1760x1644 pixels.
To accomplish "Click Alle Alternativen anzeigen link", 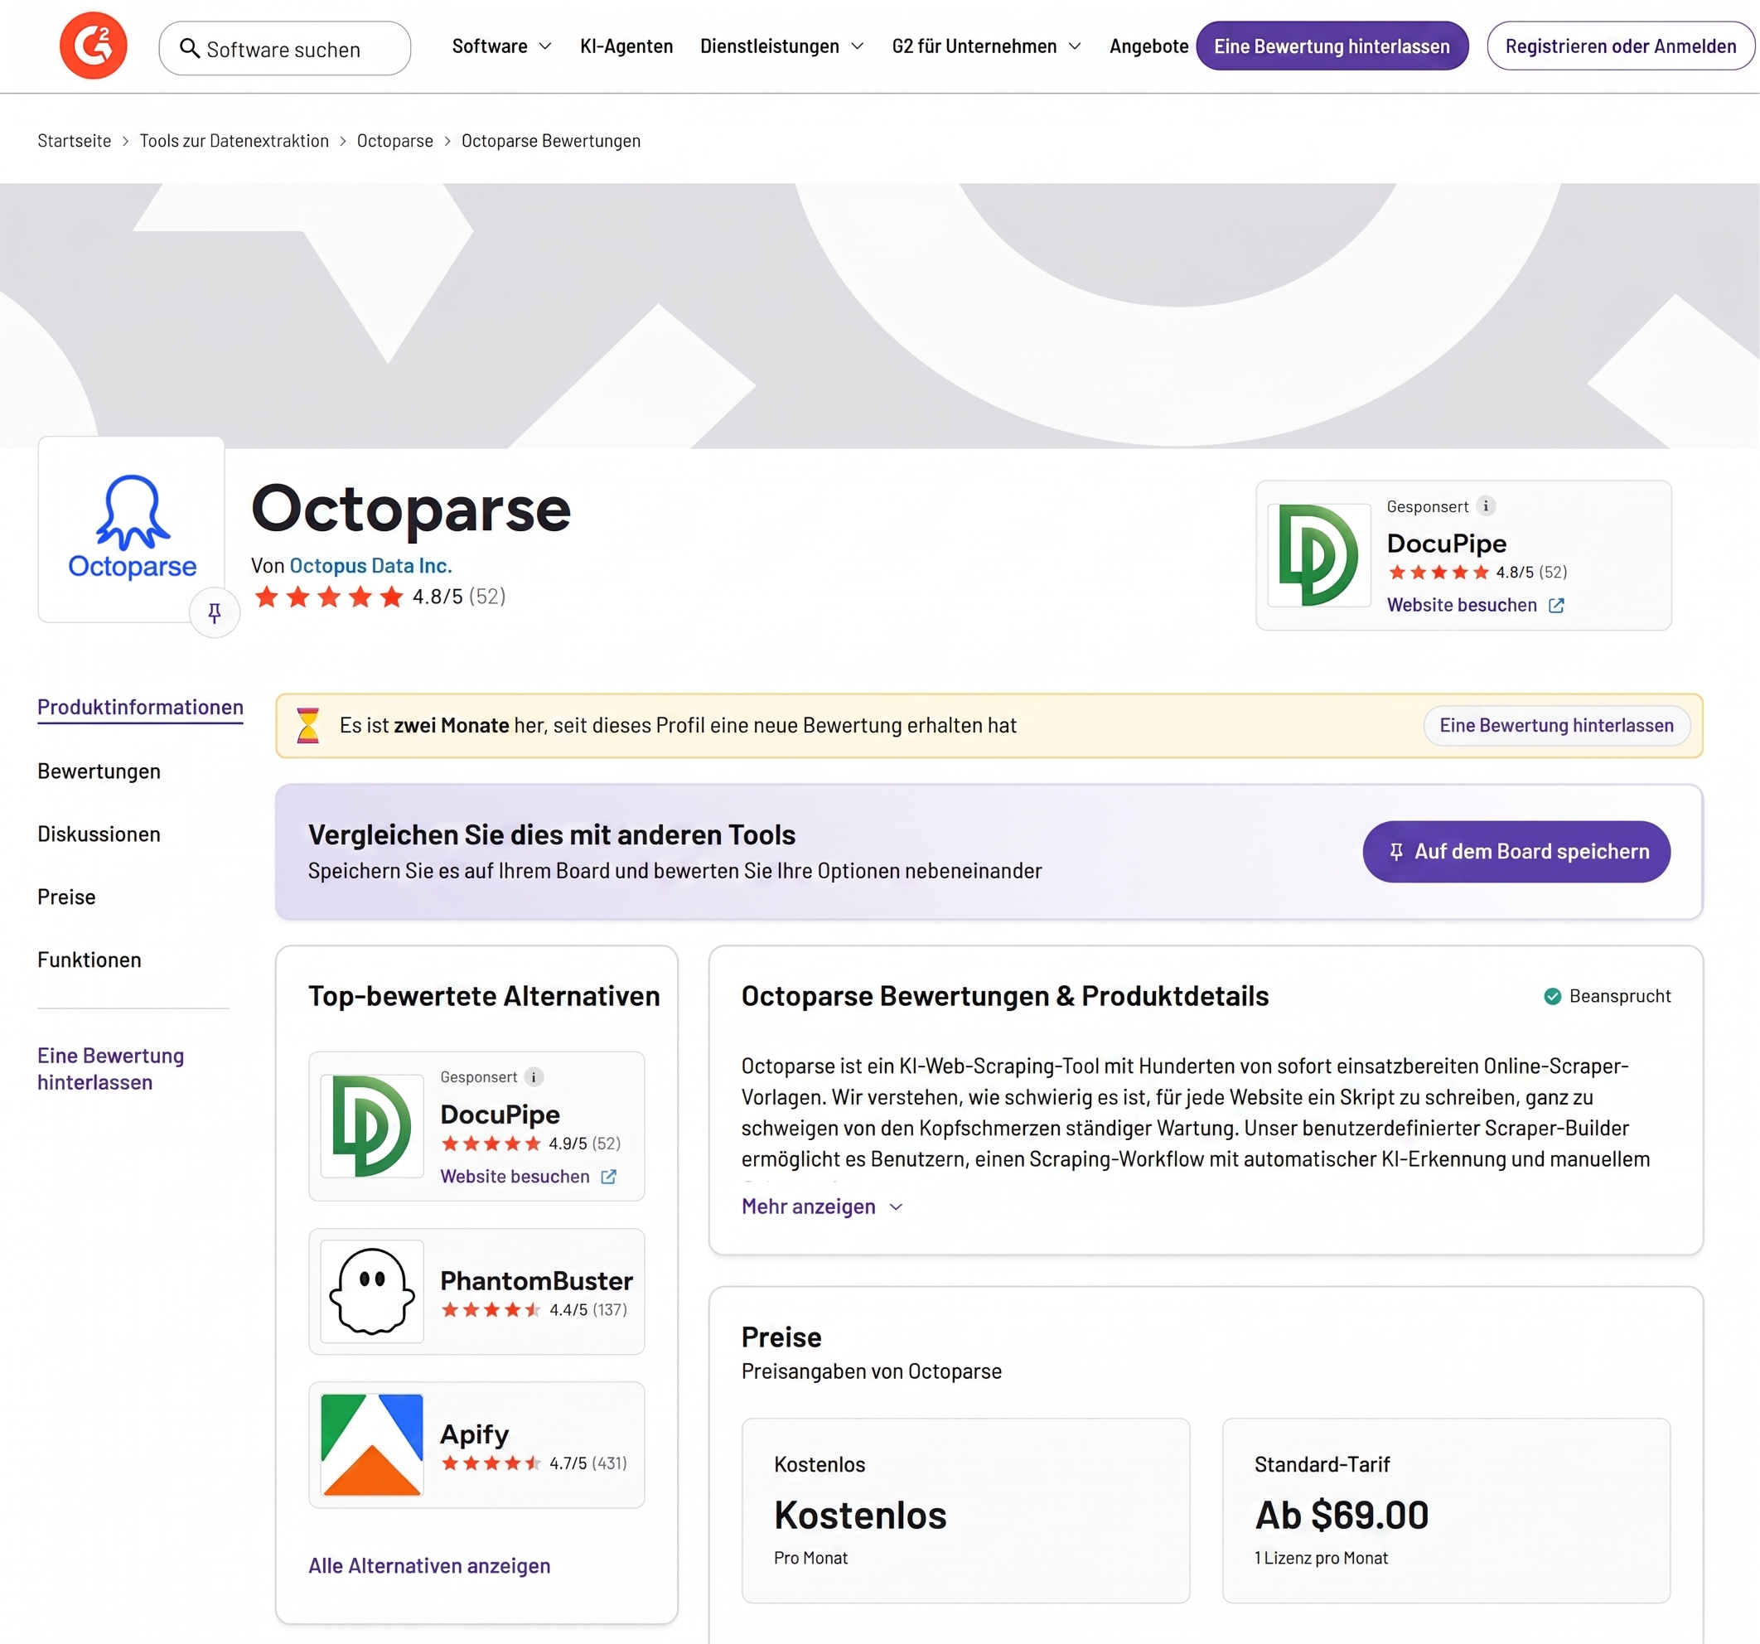I will [x=429, y=1565].
